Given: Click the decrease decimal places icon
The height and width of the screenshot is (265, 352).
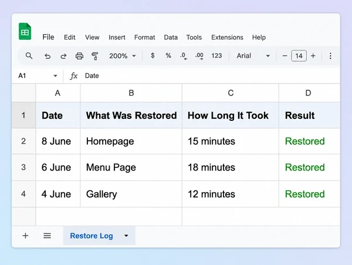Looking at the screenshot, I should (x=184, y=56).
